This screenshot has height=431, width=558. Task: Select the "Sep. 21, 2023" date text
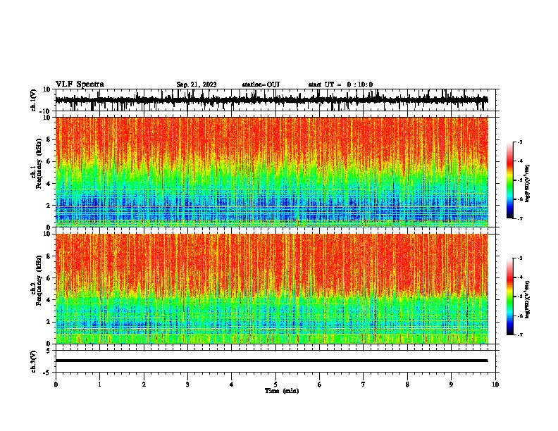[x=197, y=85]
